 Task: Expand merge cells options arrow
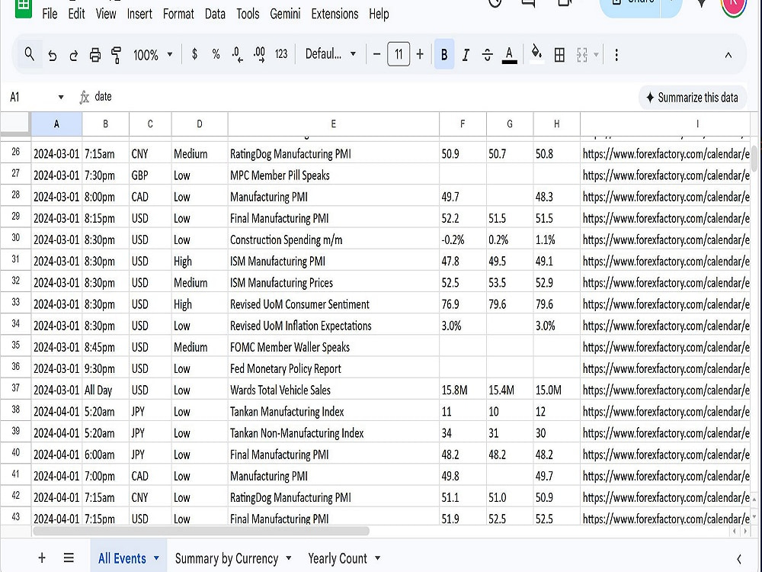click(597, 55)
